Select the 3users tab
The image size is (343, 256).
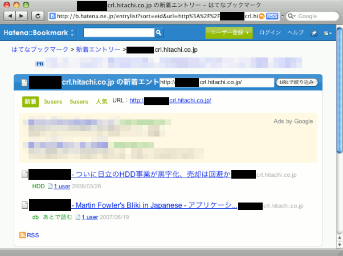point(53,102)
